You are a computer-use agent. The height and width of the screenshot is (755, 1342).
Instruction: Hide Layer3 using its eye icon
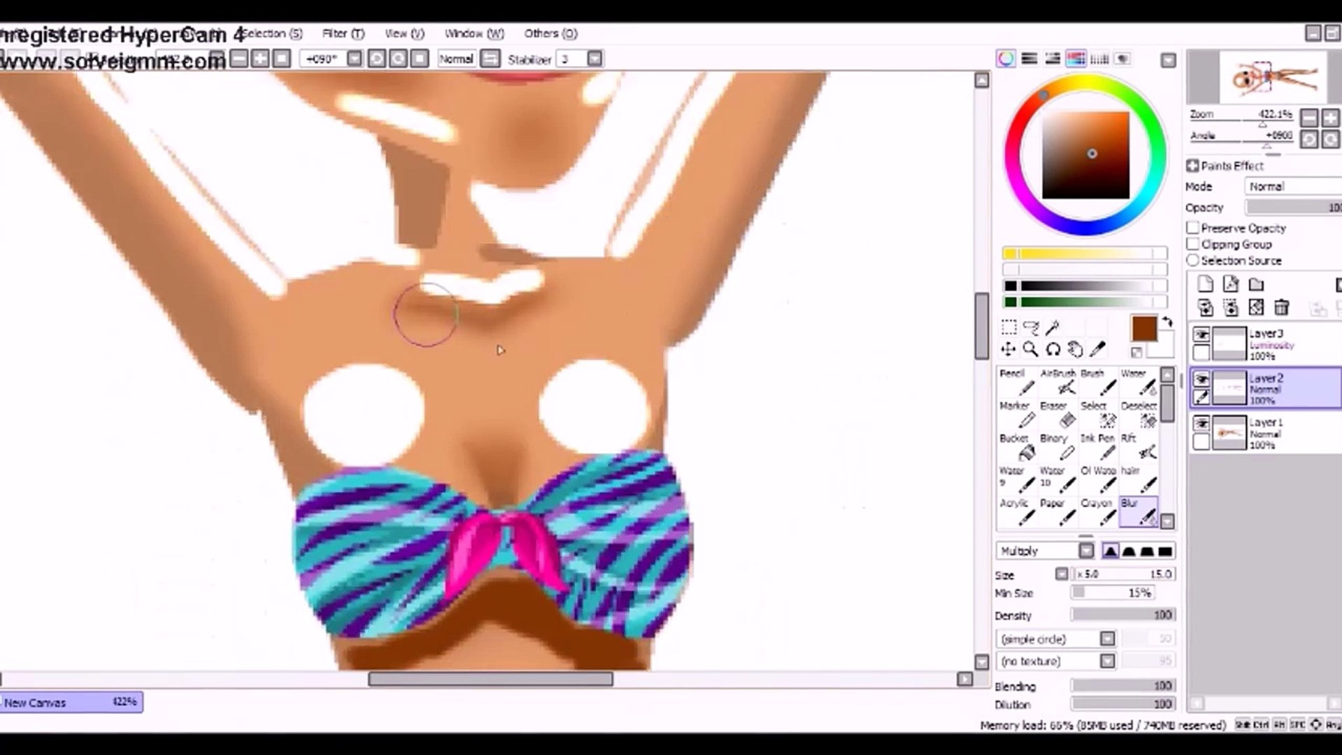(x=1201, y=335)
